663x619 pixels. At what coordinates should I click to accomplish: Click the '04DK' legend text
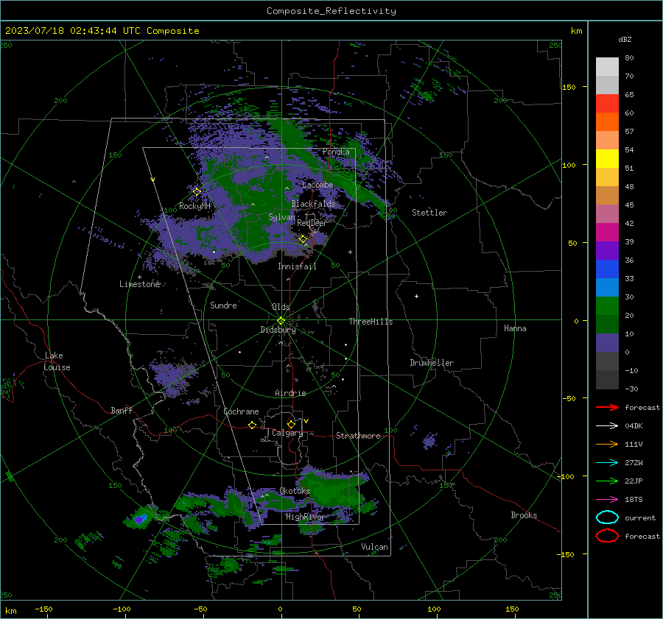click(x=634, y=426)
